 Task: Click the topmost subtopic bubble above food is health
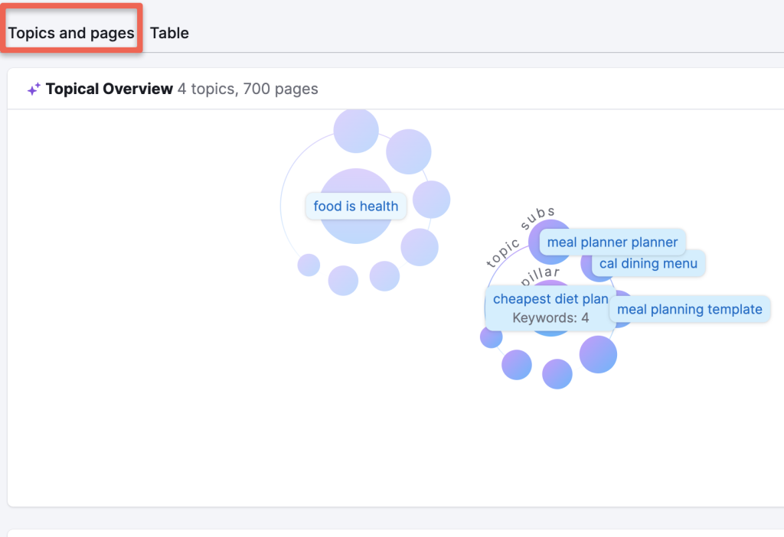tap(355, 129)
